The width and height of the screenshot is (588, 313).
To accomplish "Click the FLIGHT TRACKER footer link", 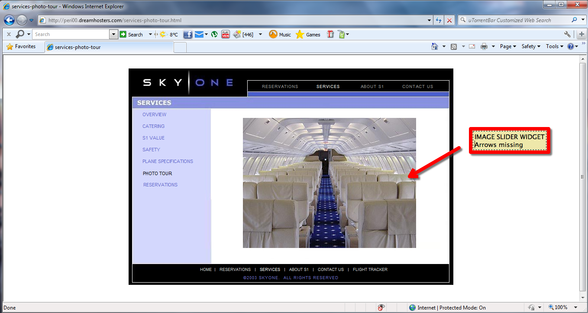I will pyautogui.click(x=370, y=270).
